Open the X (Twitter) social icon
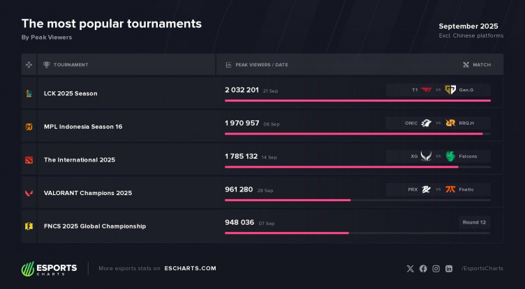The width and height of the screenshot is (525, 289). [x=410, y=268]
